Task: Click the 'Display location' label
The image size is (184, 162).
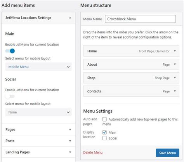Action: [89, 134]
